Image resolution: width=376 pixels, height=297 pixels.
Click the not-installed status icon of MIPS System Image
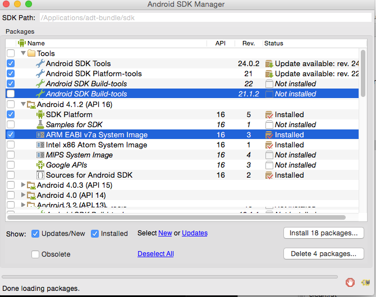click(x=269, y=155)
